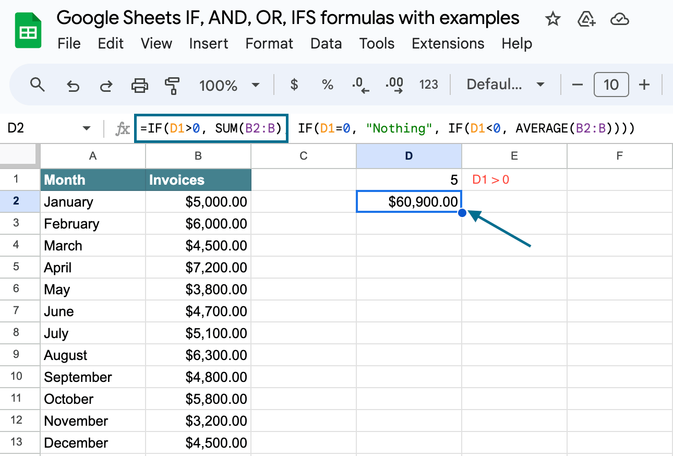Open the search menus magnifier

(x=38, y=85)
